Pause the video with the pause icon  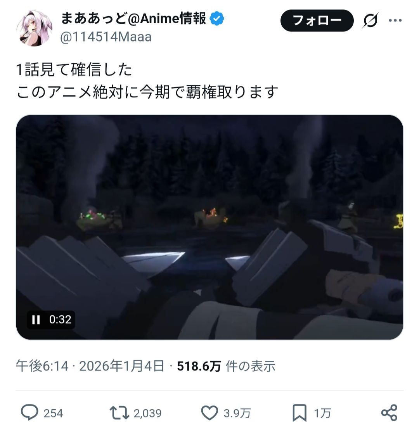tap(36, 320)
